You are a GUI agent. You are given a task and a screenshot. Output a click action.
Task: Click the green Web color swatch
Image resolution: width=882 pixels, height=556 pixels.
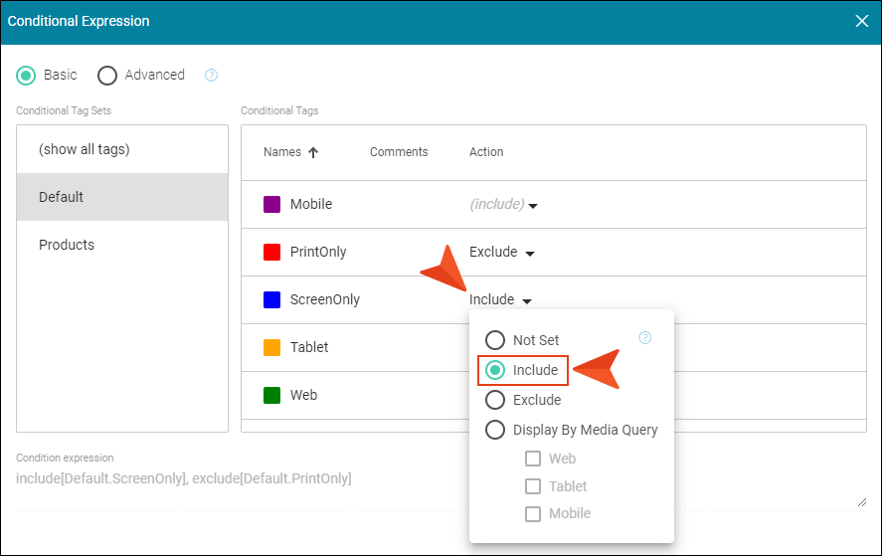tap(272, 396)
